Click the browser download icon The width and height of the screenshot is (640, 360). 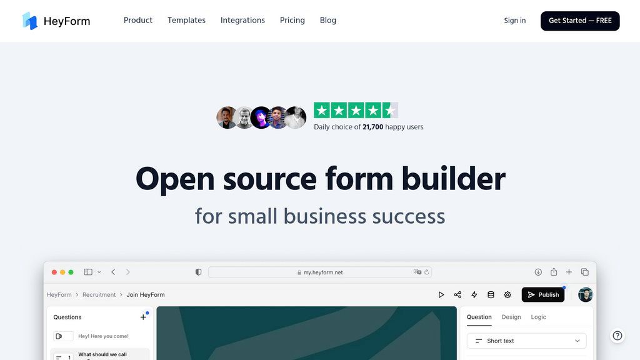[538, 272]
